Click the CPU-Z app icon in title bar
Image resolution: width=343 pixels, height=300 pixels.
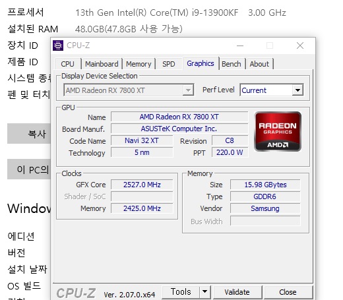pyautogui.click(x=58, y=45)
